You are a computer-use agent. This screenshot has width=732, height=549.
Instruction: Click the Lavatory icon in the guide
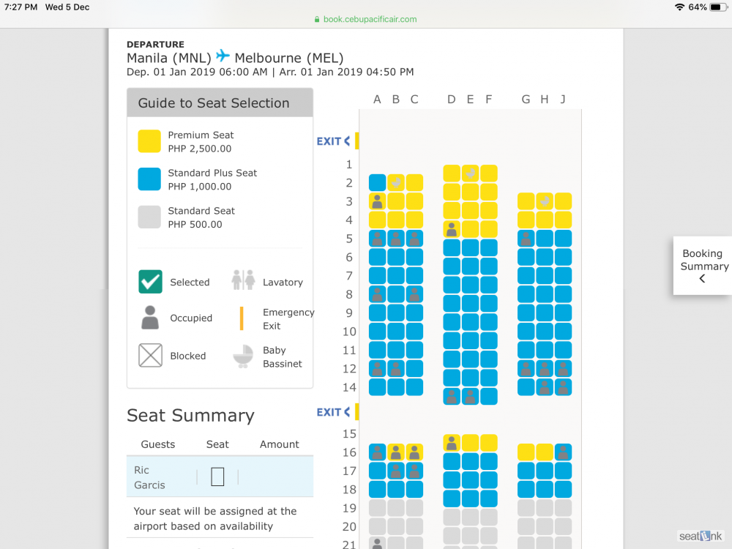coord(243,280)
